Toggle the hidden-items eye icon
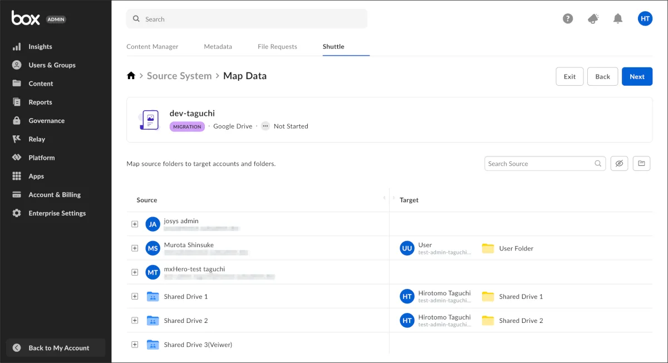The width and height of the screenshot is (668, 363). click(x=619, y=164)
